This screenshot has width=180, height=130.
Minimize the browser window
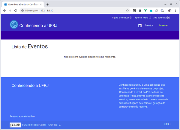click(165, 4)
